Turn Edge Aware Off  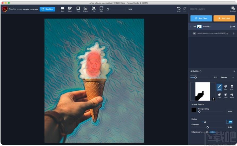coord(207,132)
